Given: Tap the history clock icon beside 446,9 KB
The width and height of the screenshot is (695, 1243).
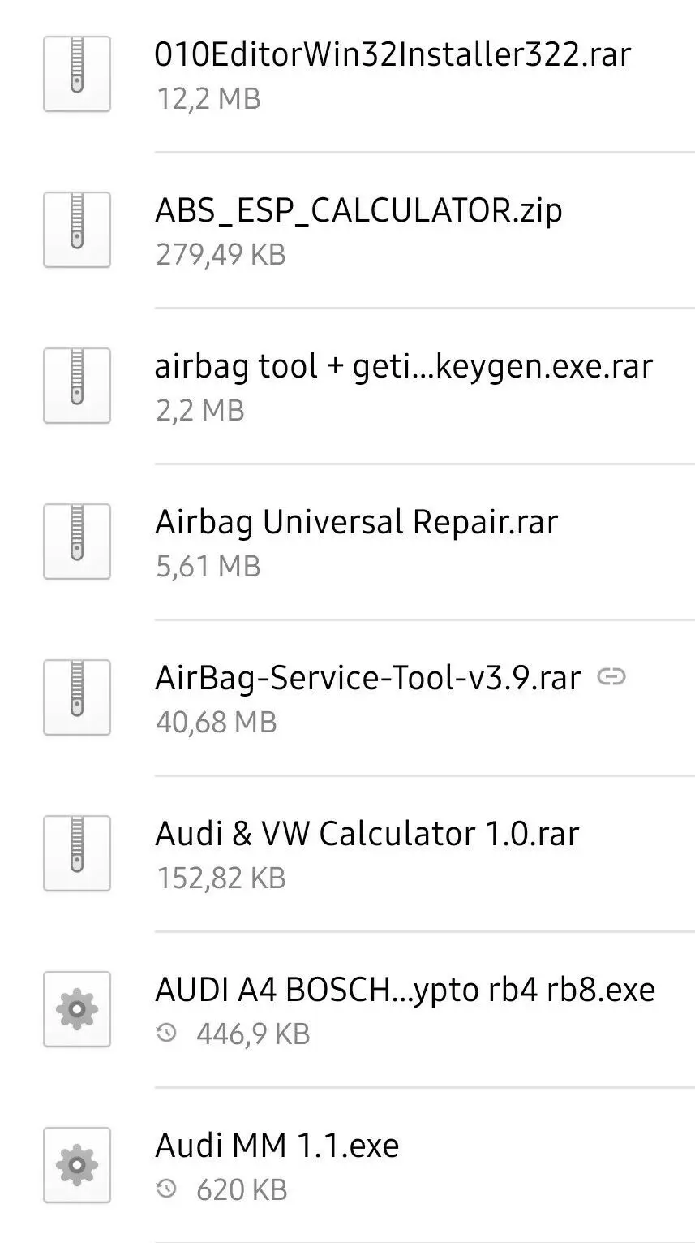Looking at the screenshot, I should click(166, 1034).
